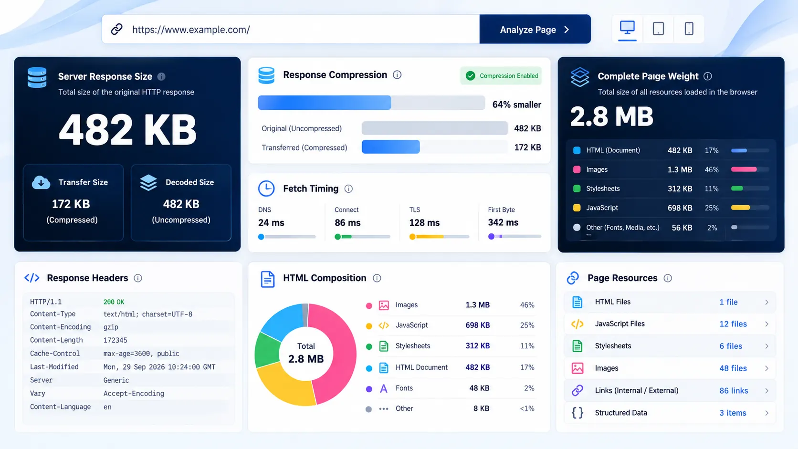Expand the Stylesheets resource row chevron

coord(766,346)
